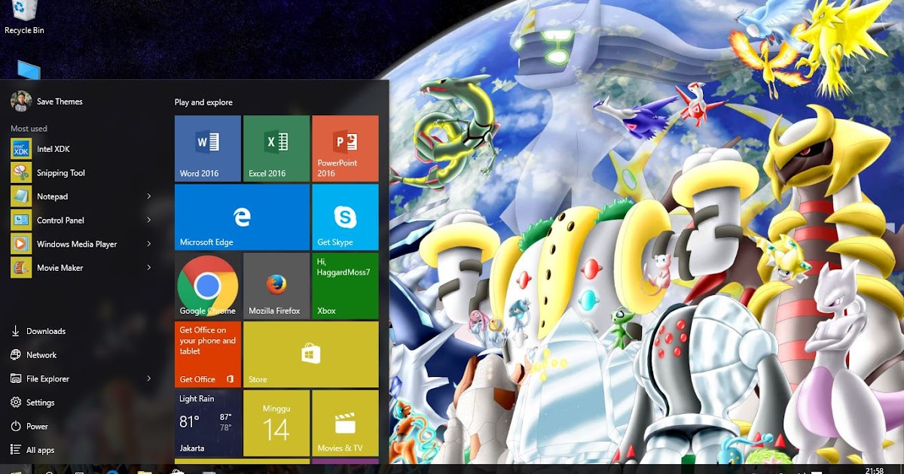Image resolution: width=904 pixels, height=474 pixels.
Task: Expand the Windows Media Player jump list arrow
Action: 149,244
